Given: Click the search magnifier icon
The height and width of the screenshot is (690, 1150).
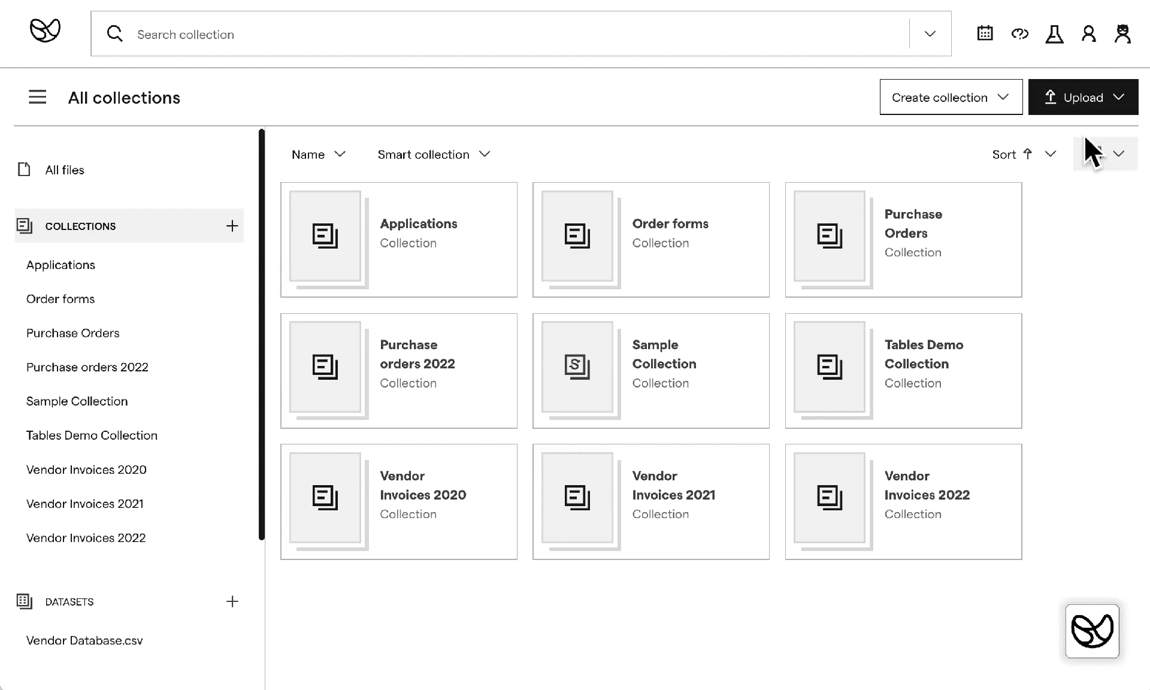Looking at the screenshot, I should [114, 34].
